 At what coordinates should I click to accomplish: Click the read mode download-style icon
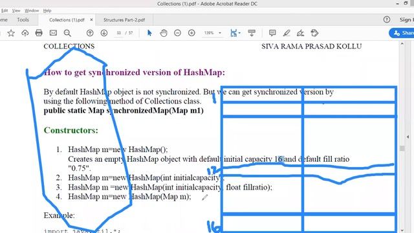coord(252,33)
